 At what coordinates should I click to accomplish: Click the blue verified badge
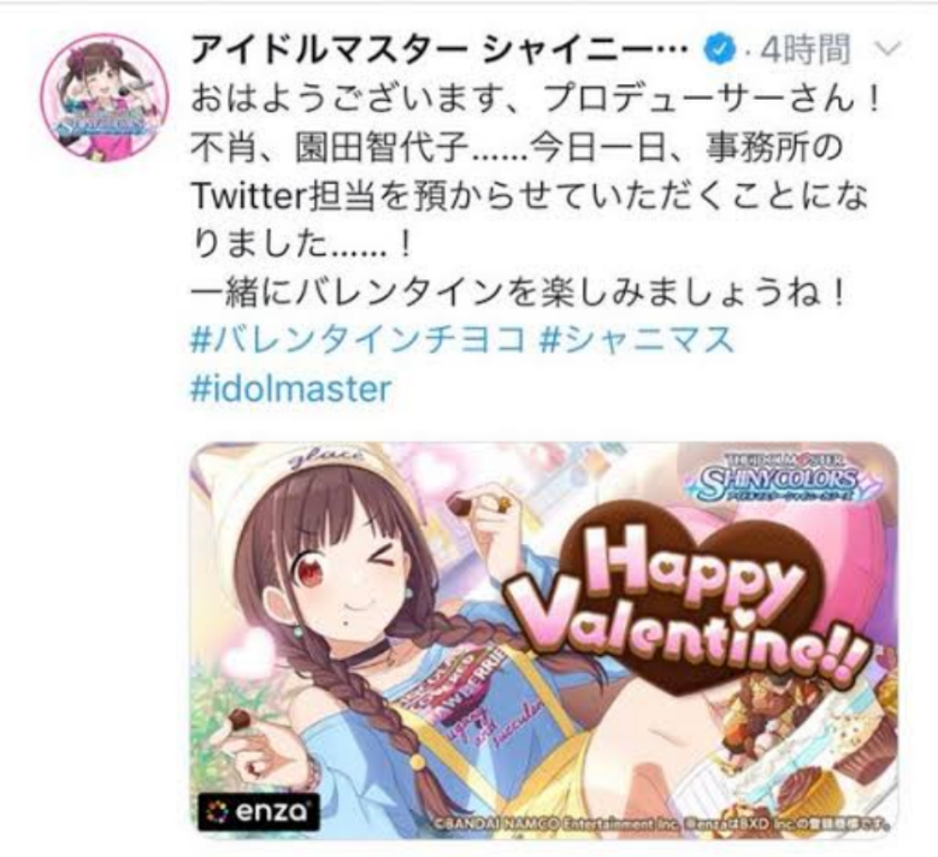tap(722, 51)
